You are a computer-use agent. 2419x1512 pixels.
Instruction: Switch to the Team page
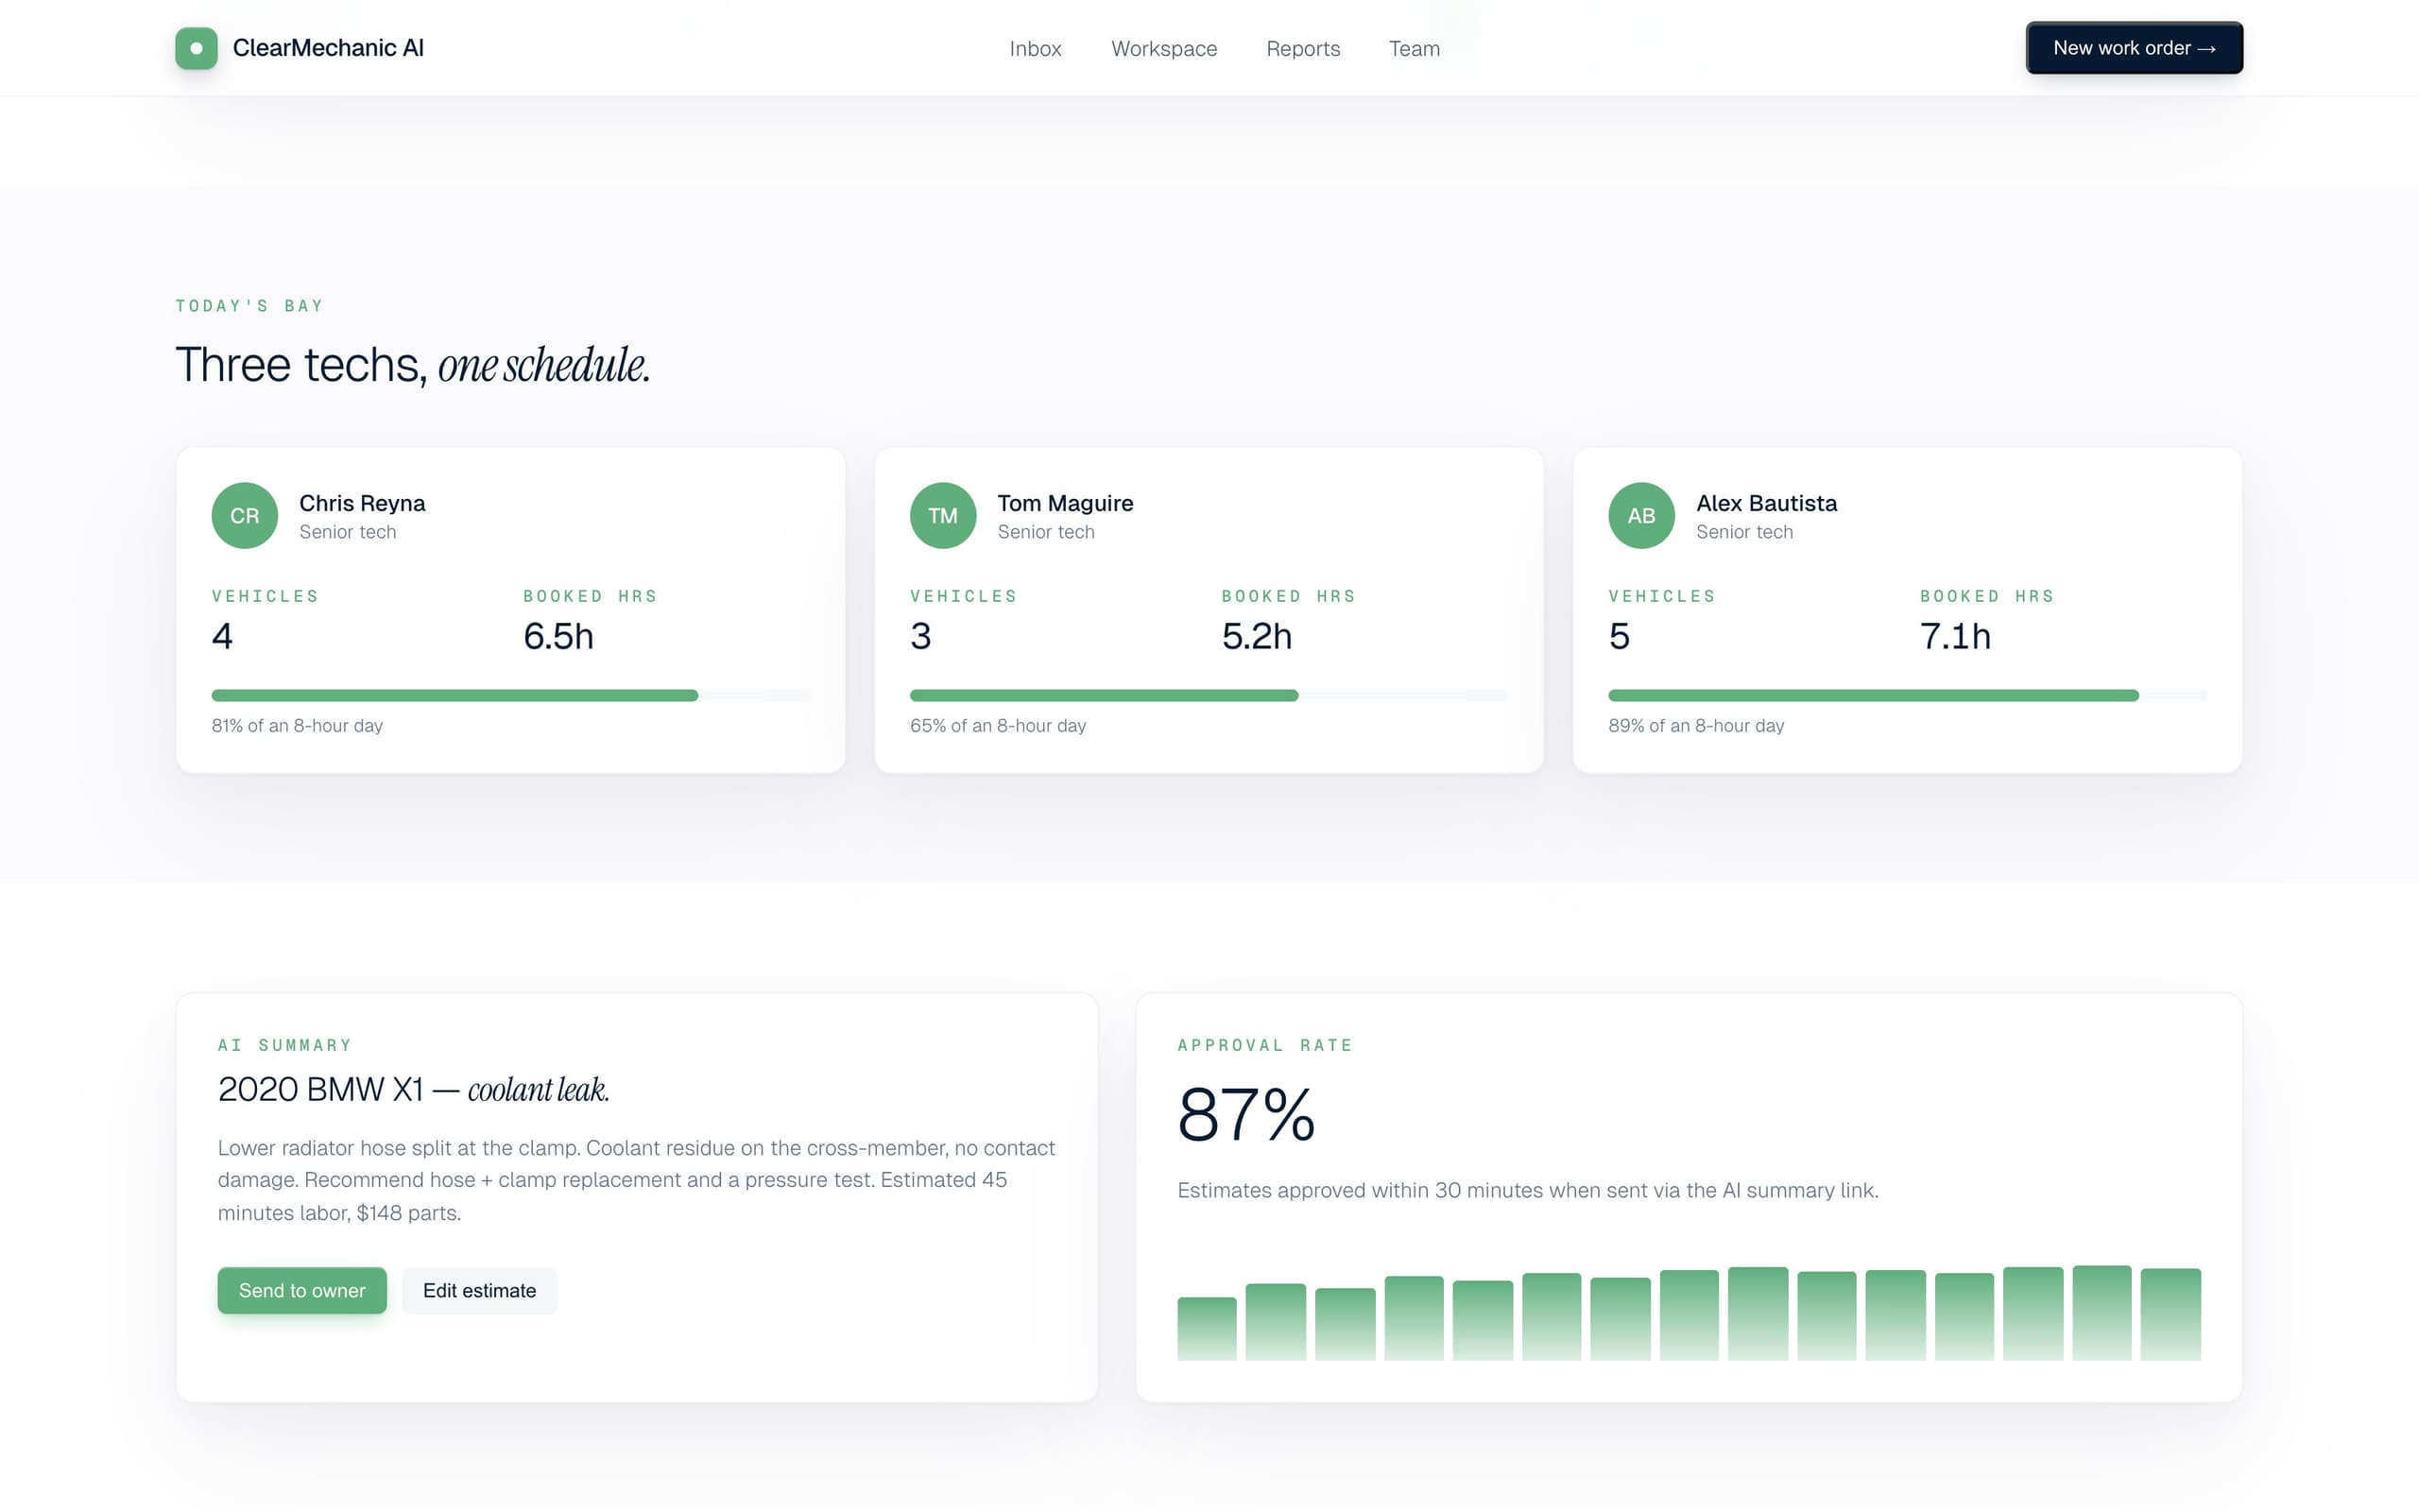pos(1414,49)
